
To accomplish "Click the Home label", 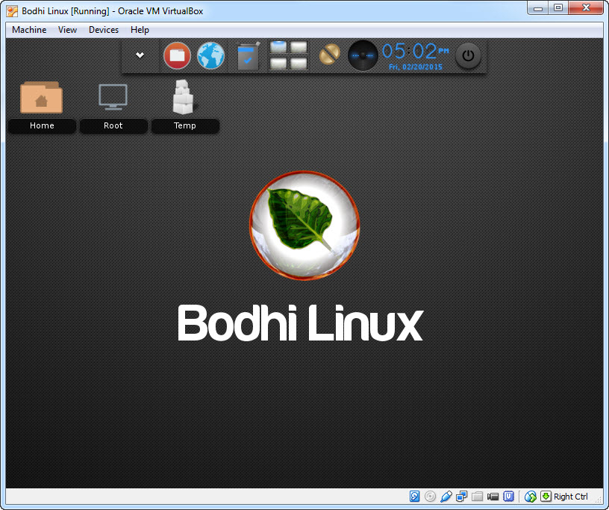I will coord(42,125).
